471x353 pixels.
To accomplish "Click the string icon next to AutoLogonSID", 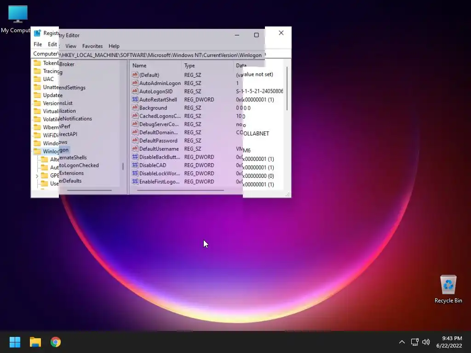I will (x=135, y=91).
